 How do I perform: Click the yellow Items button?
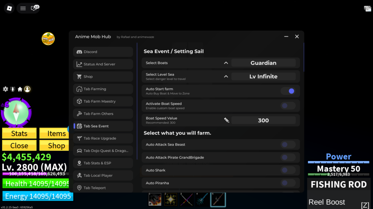54,133
